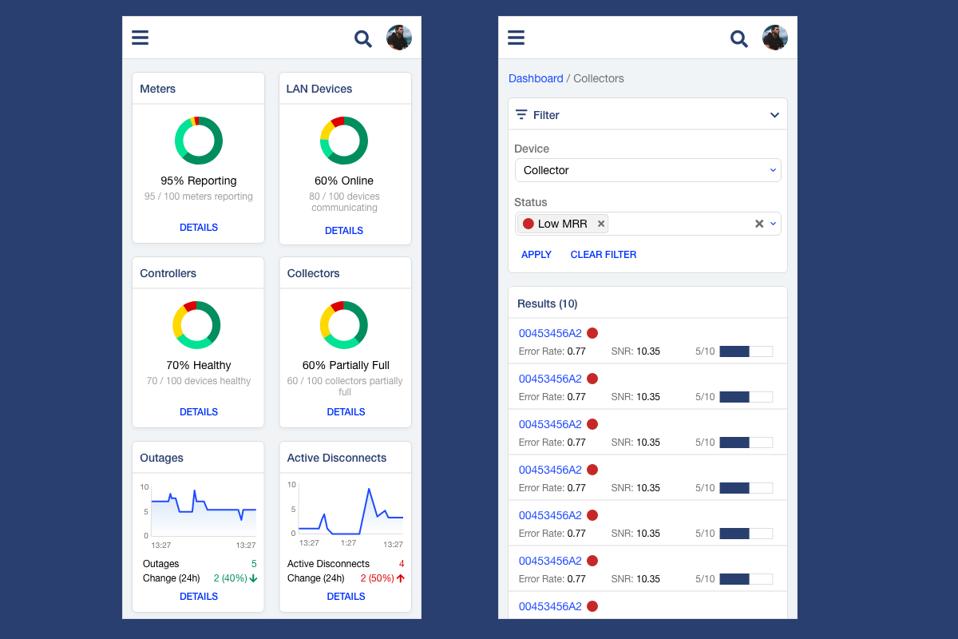Open Meters DETAILS link
958x639 pixels.
tap(199, 228)
